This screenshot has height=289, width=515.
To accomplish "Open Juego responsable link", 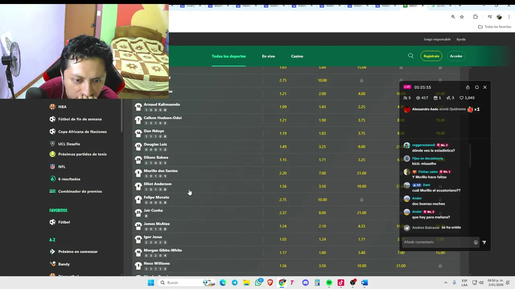I will click(x=437, y=39).
